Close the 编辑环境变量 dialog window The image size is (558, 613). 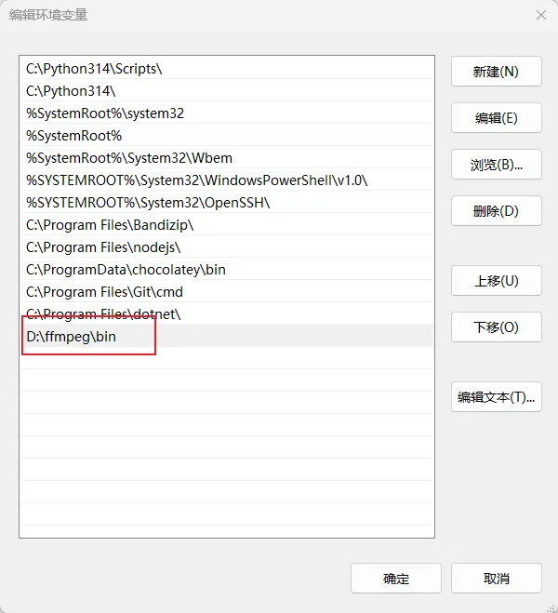click(x=541, y=16)
